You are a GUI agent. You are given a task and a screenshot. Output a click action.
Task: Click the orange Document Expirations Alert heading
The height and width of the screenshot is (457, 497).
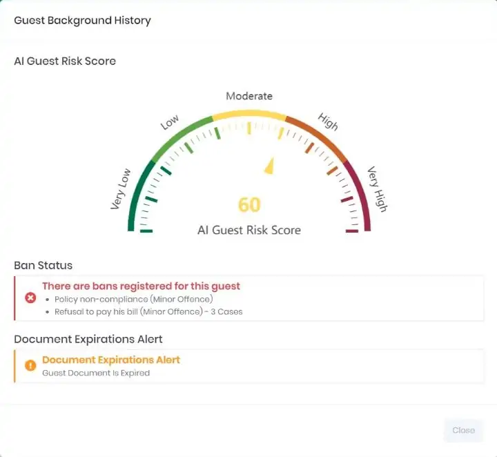coord(111,360)
